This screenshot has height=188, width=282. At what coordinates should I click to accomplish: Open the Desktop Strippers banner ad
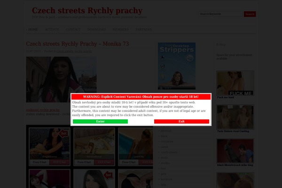[177, 66]
